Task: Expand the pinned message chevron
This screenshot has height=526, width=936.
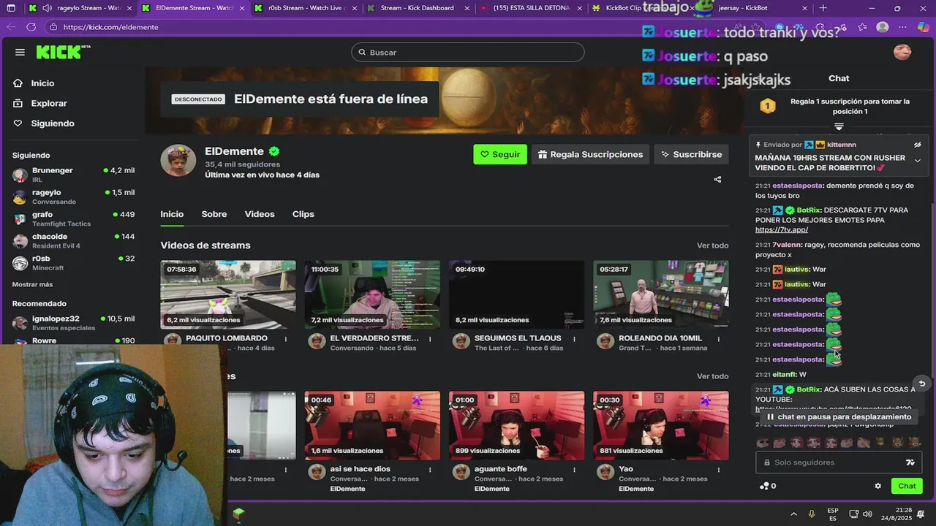Action: click(918, 161)
